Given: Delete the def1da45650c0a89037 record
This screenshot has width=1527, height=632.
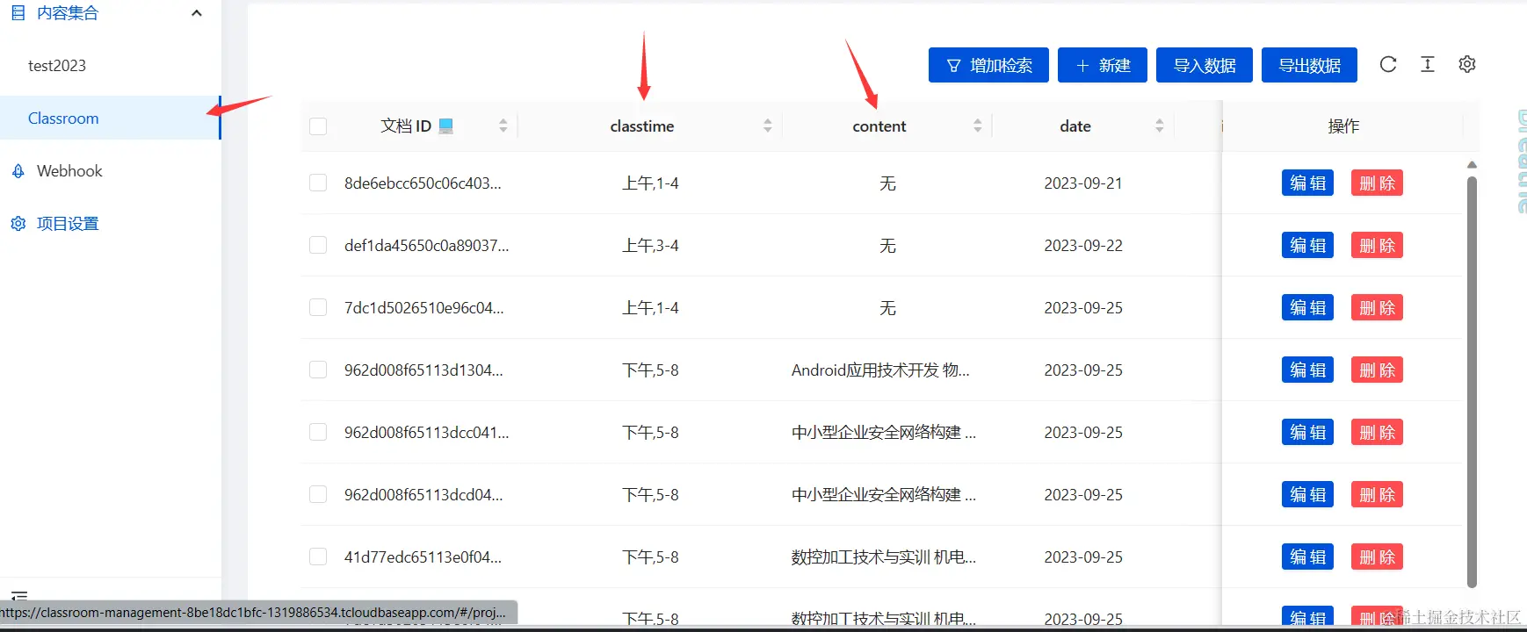Looking at the screenshot, I should coord(1377,245).
